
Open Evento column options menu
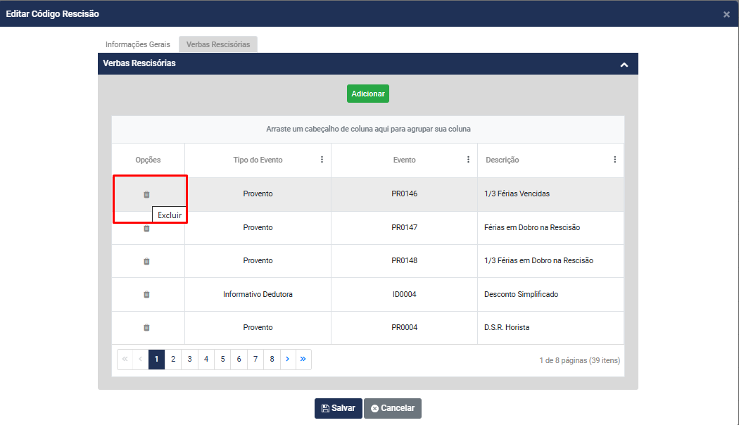(468, 160)
